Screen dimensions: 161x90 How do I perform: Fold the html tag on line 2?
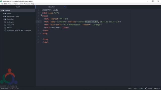40,13
